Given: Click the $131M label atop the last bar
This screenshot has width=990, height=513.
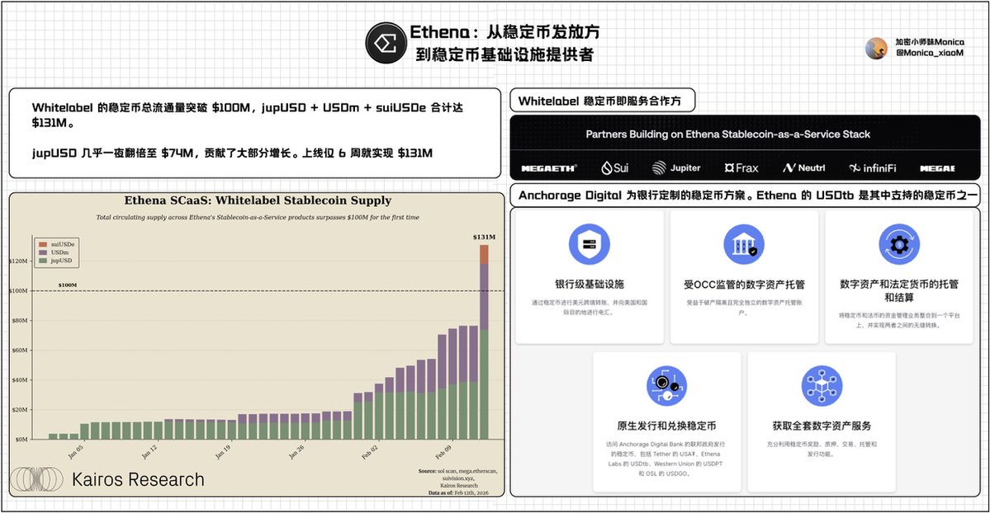Looking at the screenshot, I should click(485, 238).
